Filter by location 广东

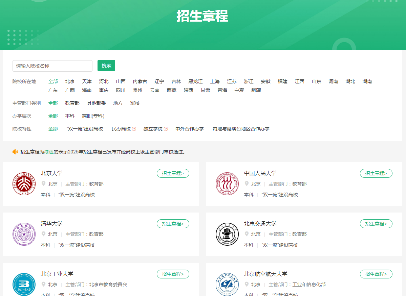click(53, 91)
